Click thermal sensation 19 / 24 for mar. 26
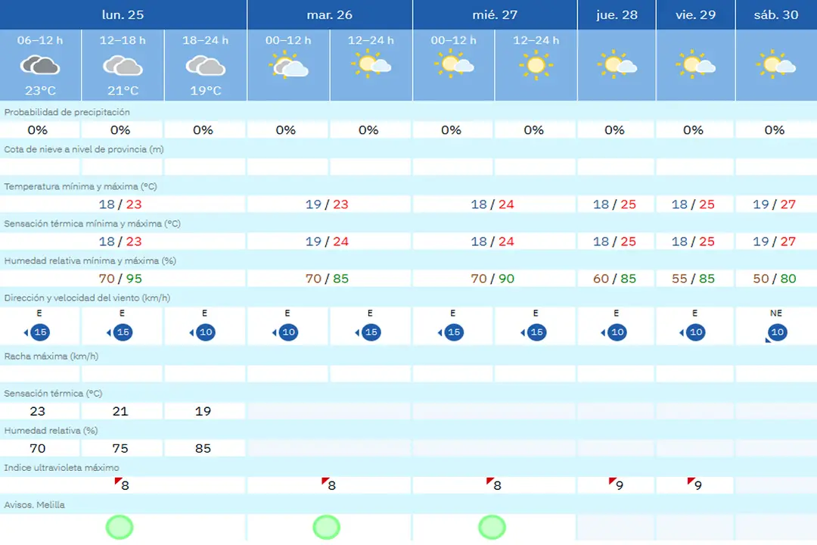817x545 pixels. 327,241
